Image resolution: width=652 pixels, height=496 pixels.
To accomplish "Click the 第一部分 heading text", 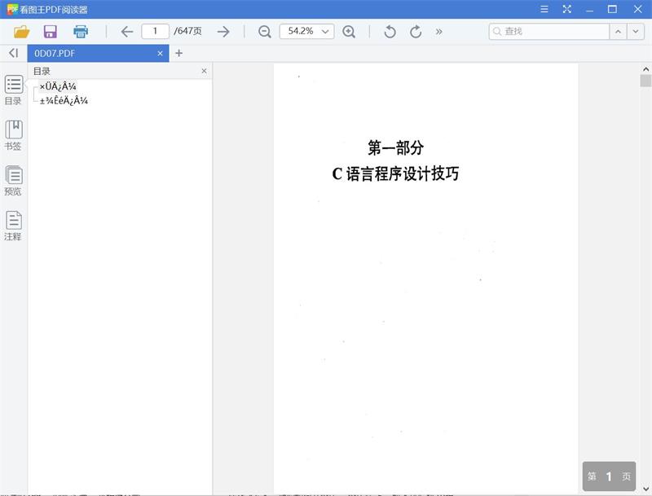I will (395, 147).
